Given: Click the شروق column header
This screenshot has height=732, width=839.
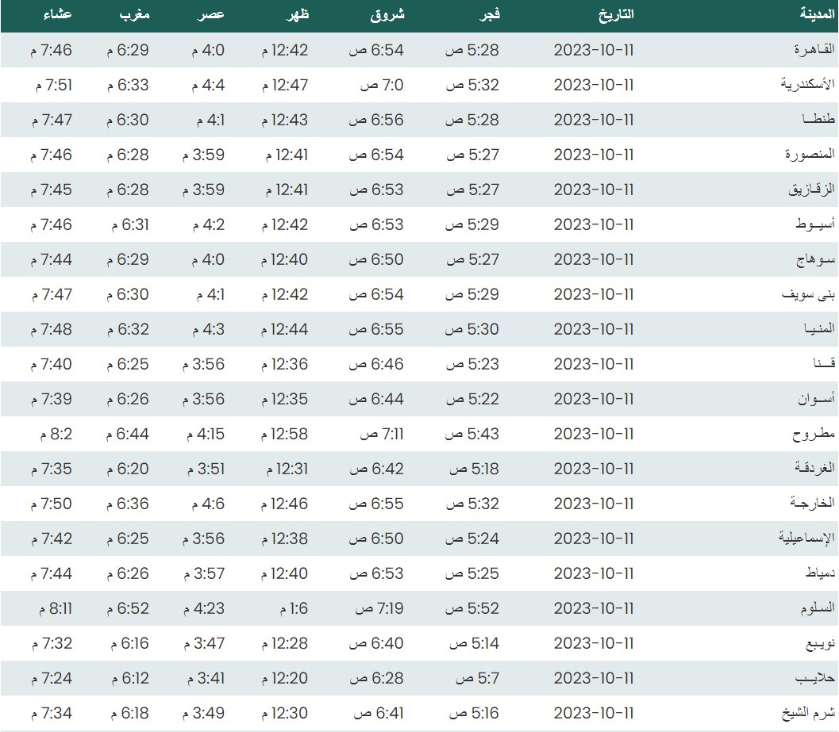Looking at the screenshot, I should pos(387,16).
